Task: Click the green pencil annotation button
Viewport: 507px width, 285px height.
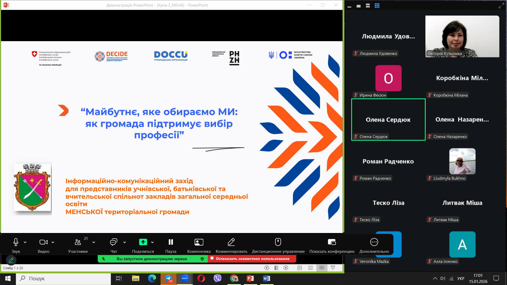Action: click(x=11, y=260)
